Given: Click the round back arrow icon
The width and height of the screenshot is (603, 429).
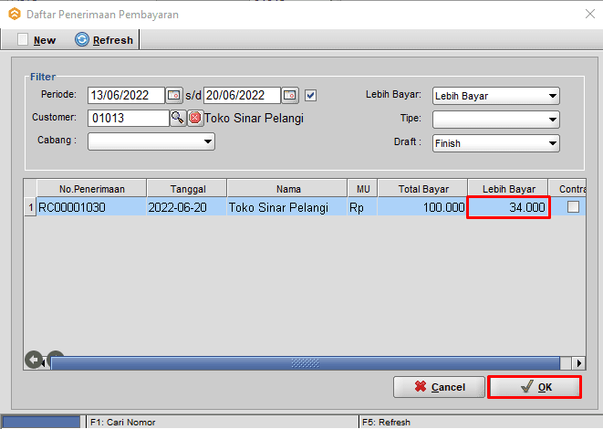Looking at the screenshot, I should click(34, 360).
